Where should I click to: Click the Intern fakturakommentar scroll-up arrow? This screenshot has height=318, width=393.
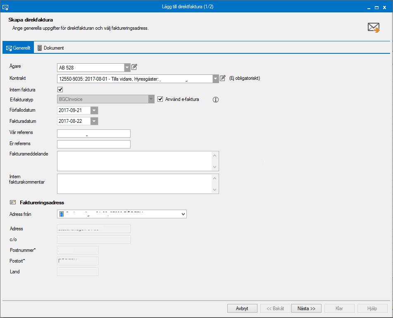(215, 178)
